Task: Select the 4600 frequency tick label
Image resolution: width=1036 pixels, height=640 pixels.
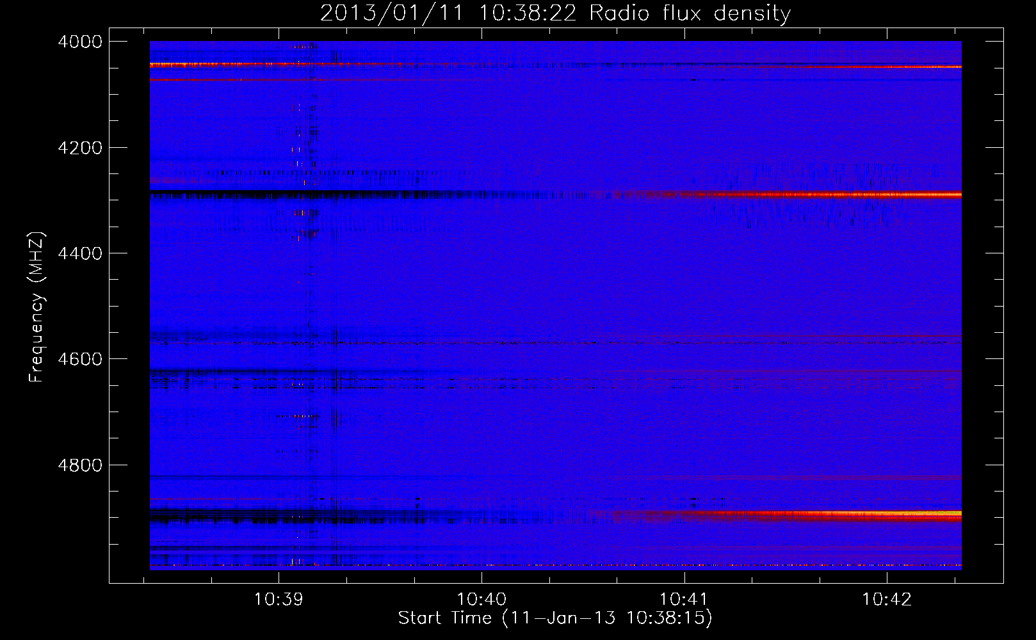Action: 80,359
